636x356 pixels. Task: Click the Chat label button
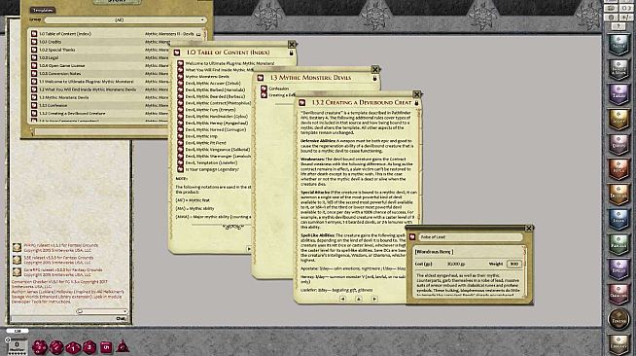coord(121,319)
